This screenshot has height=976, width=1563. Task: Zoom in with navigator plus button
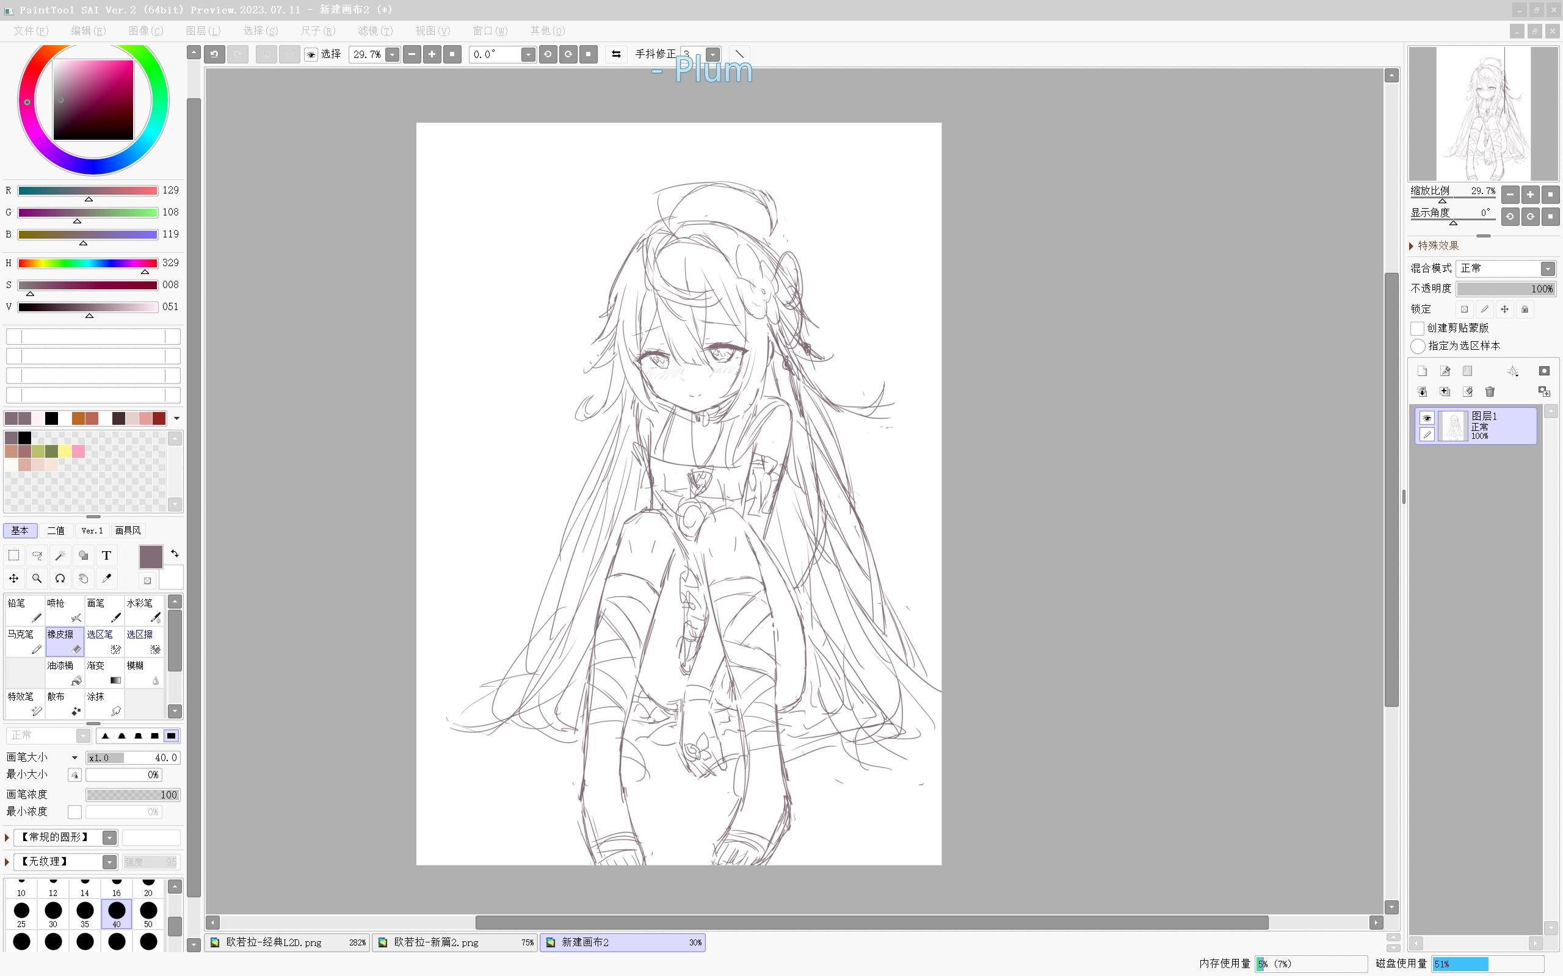[x=1530, y=194]
